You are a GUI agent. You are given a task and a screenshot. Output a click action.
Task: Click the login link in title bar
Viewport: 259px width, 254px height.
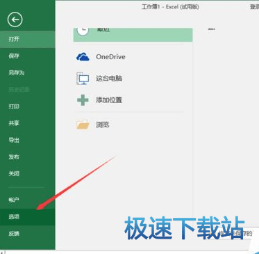pos(254,7)
